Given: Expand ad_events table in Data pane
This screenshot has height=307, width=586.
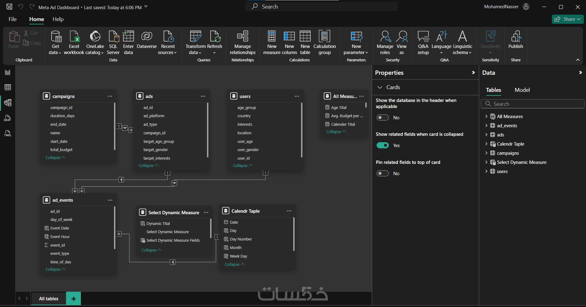Looking at the screenshot, I should [x=486, y=125].
